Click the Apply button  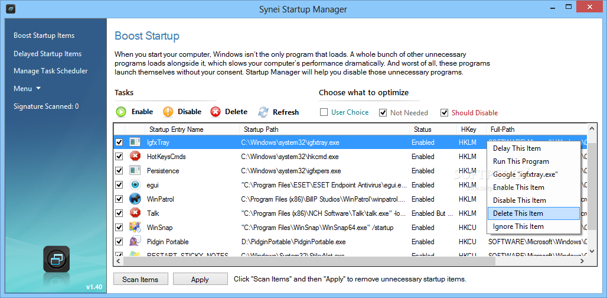(x=200, y=279)
